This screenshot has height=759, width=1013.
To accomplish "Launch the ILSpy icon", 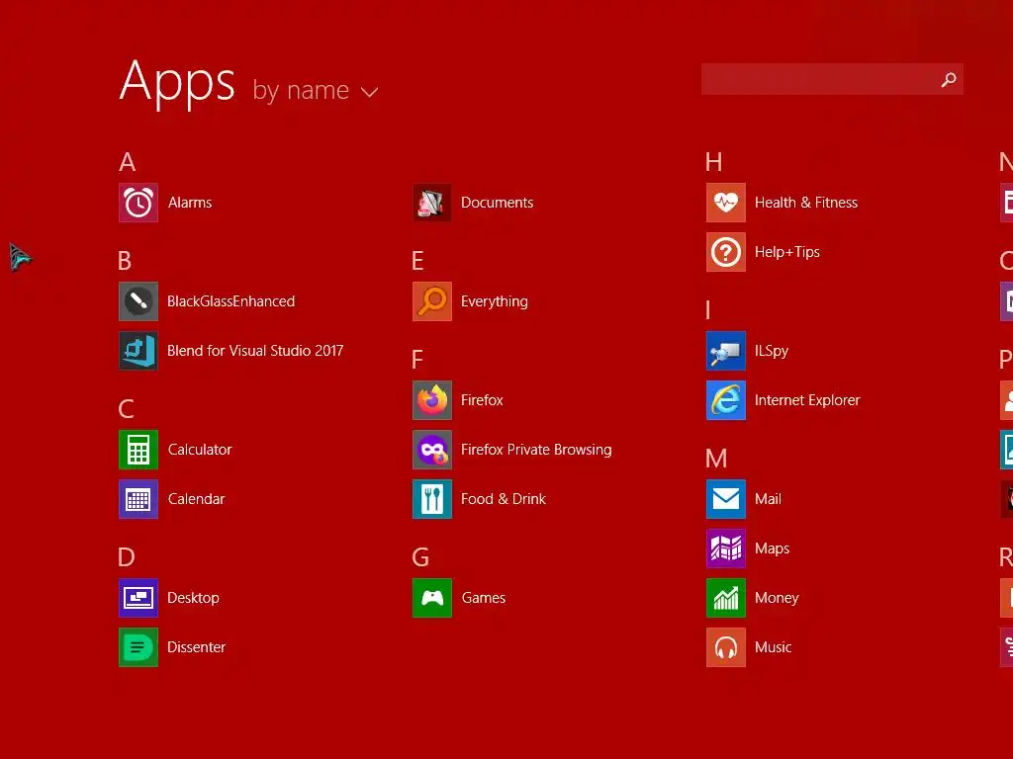I will [726, 351].
